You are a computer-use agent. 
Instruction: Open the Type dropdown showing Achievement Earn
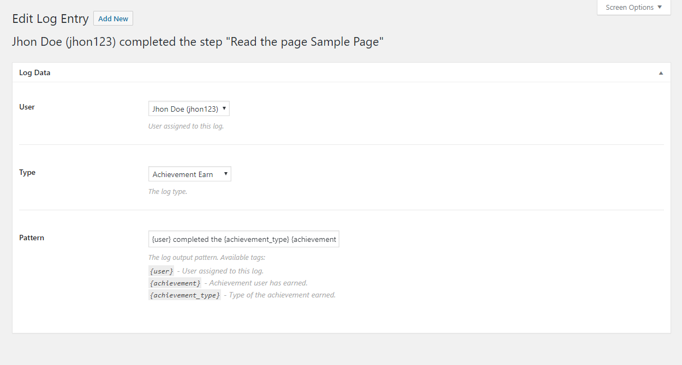click(189, 174)
